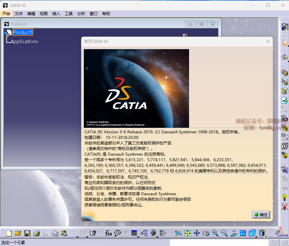Open the Formula f(x) tool
289x246 pixels.
(x=108, y=233)
